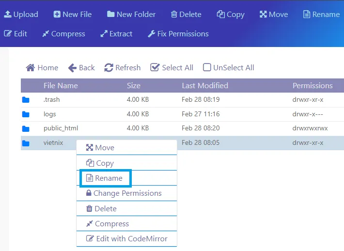Refresh the file listing
The height and width of the screenshot is (251, 344).
tap(123, 68)
